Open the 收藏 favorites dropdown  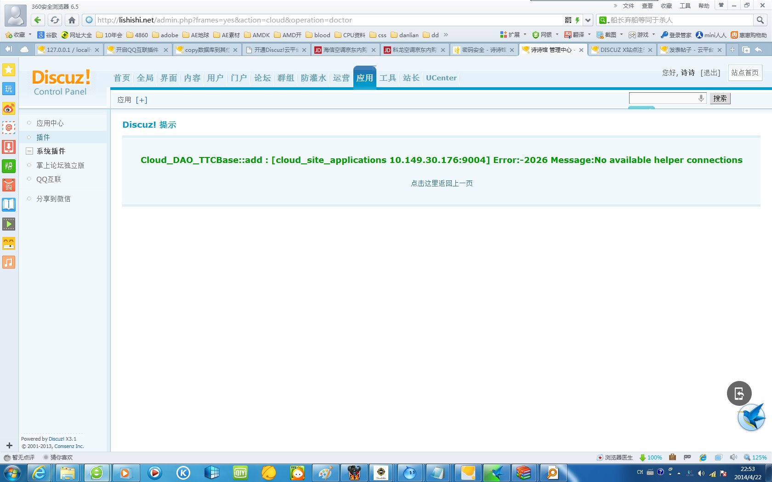pos(18,35)
